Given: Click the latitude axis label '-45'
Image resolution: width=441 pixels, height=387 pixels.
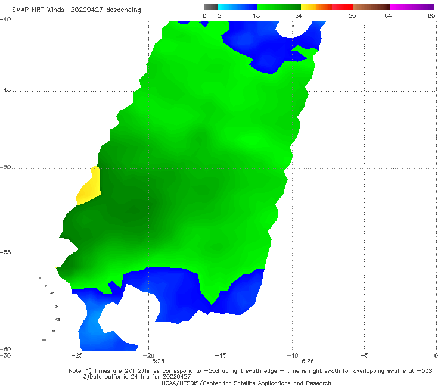Looking at the screenshot, I should tap(5, 90).
